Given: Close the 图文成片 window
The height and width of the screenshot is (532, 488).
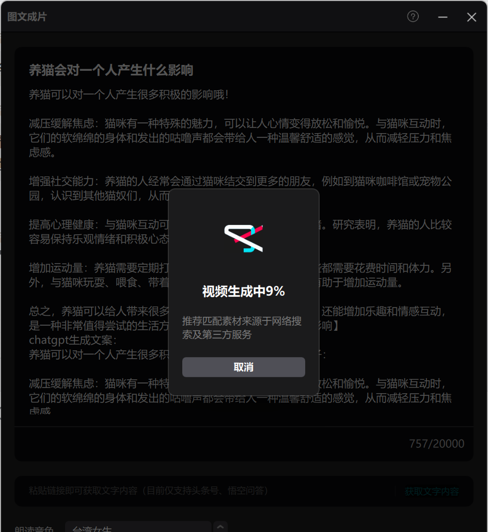Looking at the screenshot, I should pyautogui.click(x=471, y=17).
